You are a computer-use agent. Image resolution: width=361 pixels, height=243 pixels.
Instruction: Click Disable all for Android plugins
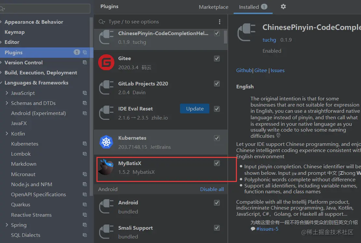212,189
